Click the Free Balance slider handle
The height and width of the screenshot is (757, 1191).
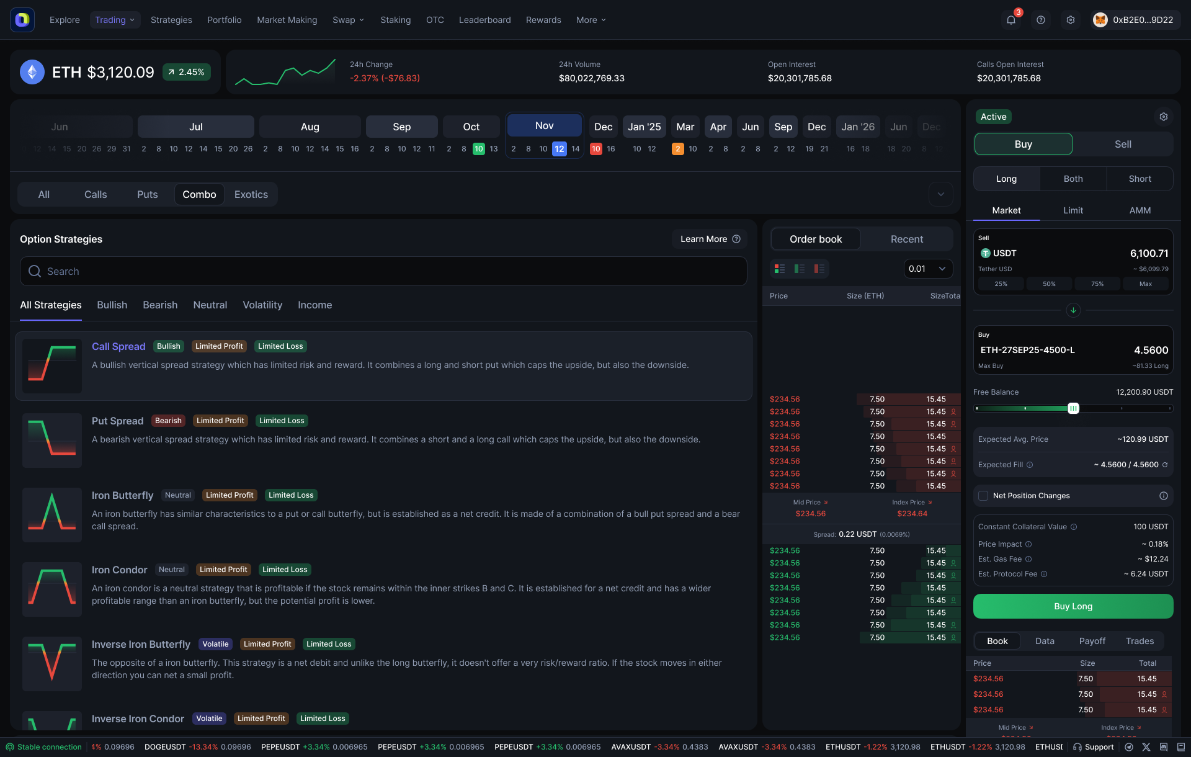coord(1073,408)
